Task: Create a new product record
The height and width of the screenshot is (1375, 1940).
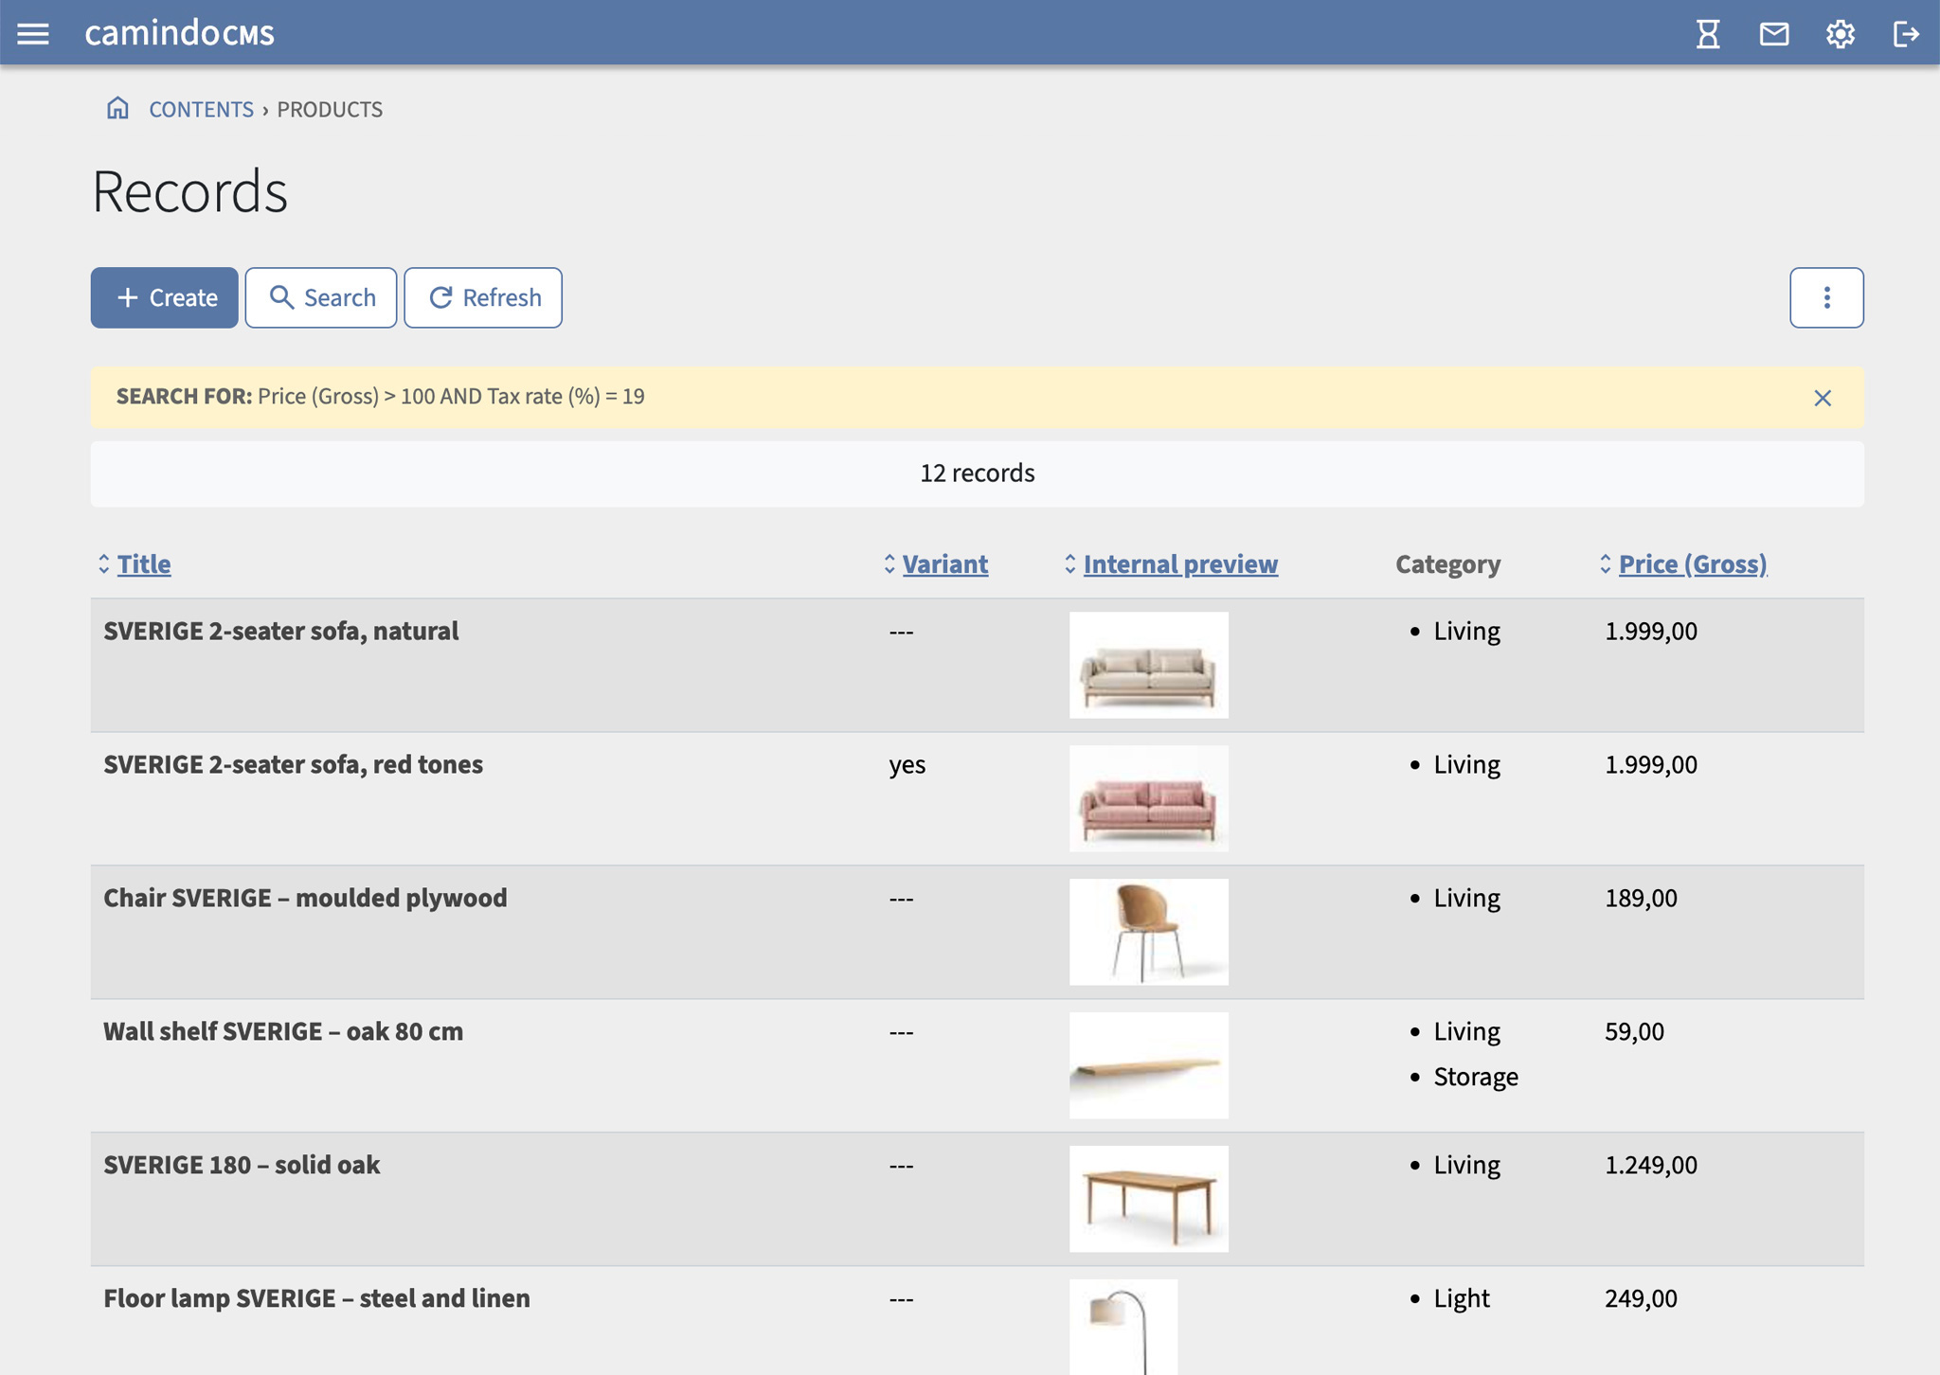Action: [165, 297]
